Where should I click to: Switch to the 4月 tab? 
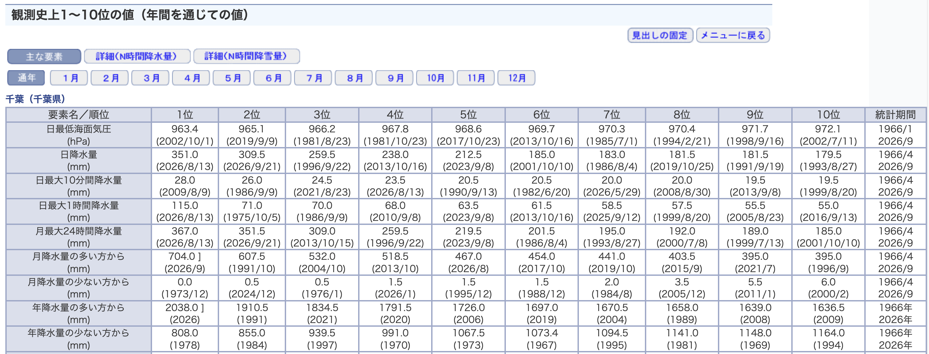point(191,78)
